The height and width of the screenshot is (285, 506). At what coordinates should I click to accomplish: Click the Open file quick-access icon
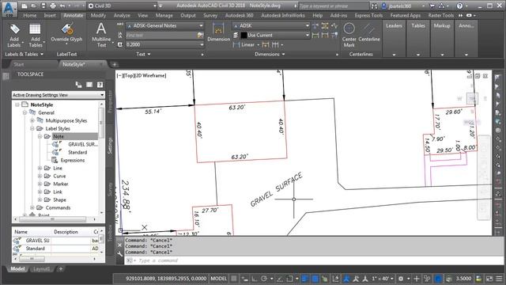(34, 6)
